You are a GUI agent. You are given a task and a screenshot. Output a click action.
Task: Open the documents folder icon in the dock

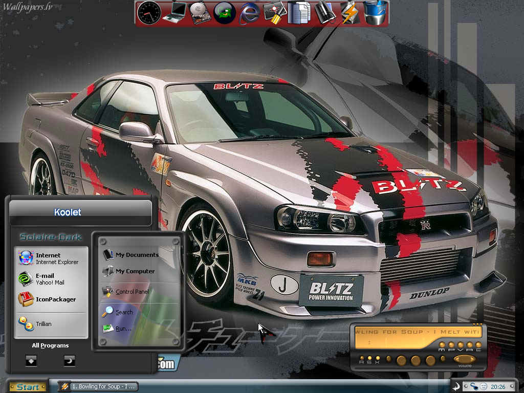(299, 13)
